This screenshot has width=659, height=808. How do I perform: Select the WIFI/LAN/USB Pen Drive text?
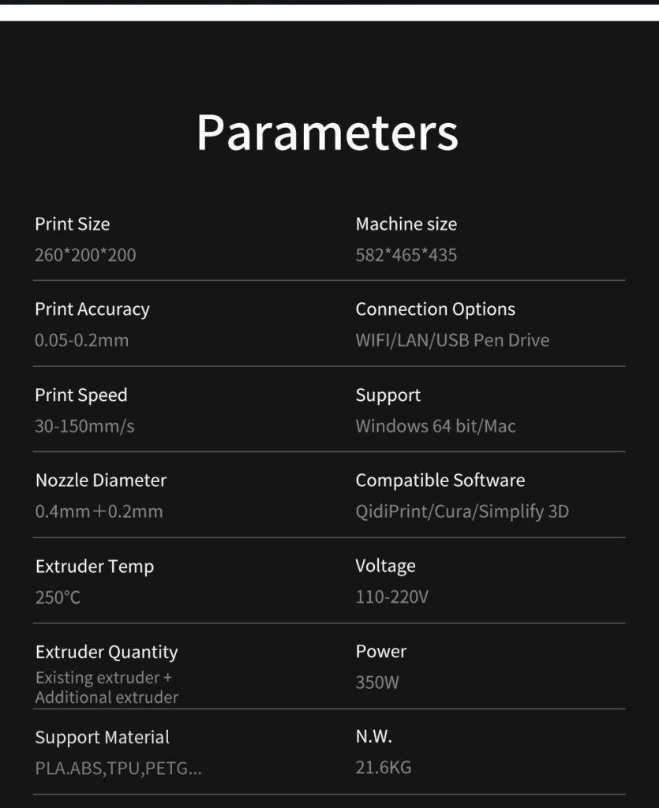452,341
